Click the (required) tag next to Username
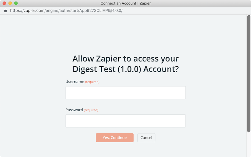The width and height of the screenshot is (251, 157). point(92,82)
